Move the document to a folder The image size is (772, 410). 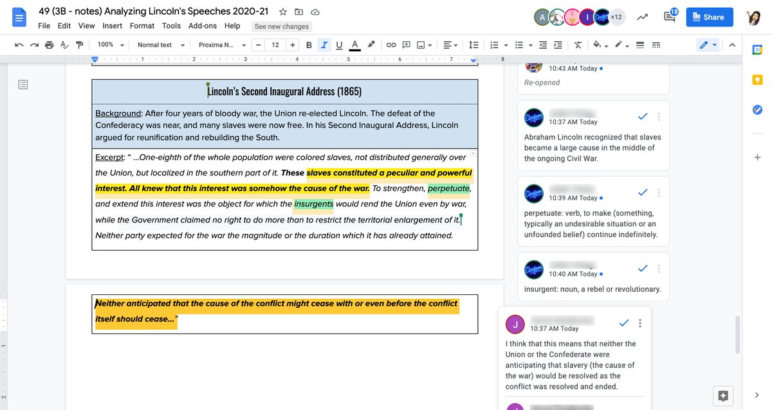click(x=299, y=12)
